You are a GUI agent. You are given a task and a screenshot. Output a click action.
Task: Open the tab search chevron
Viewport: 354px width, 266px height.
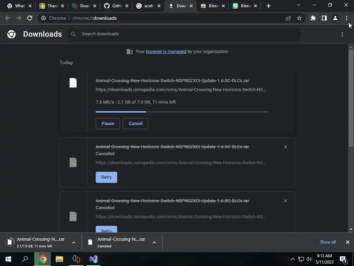point(298,5)
